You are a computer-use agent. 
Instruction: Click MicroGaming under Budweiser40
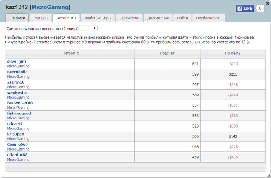(x=18, y=107)
